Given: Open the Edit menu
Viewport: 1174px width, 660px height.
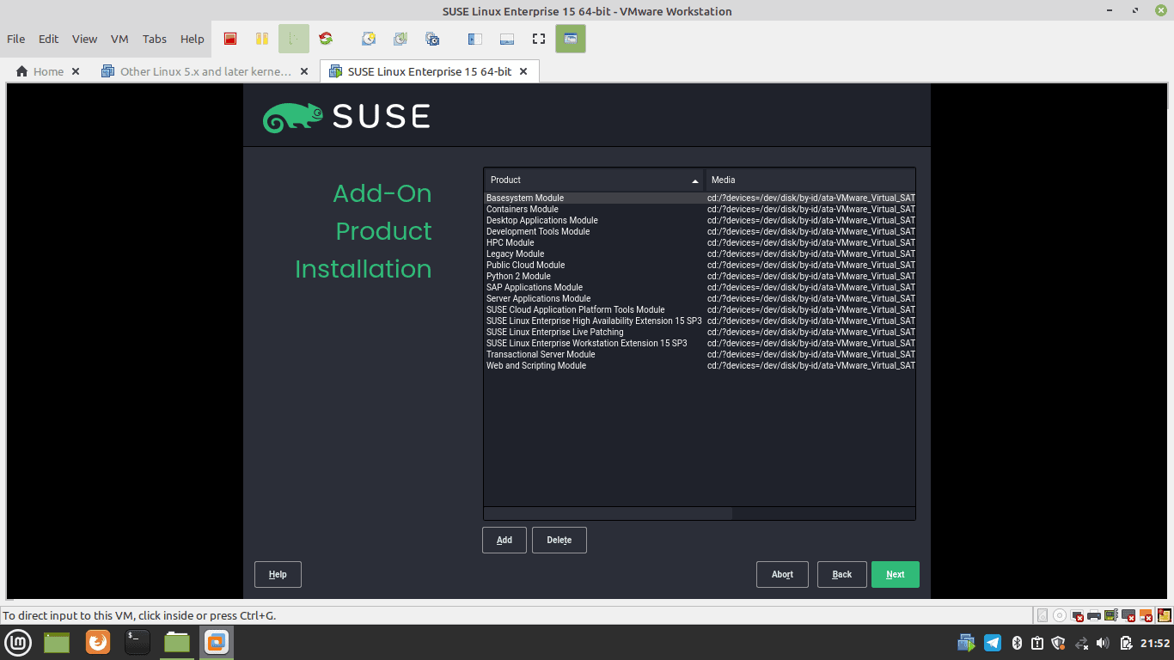Looking at the screenshot, I should click(x=49, y=39).
